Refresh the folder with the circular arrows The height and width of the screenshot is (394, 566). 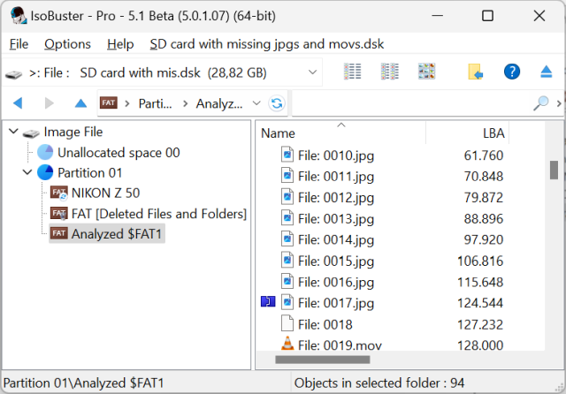(277, 103)
